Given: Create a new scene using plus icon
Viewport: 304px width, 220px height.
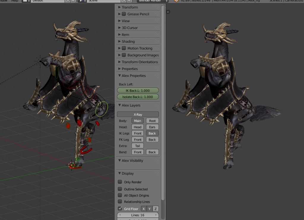Looking at the screenshot, I should [x=123, y=1].
